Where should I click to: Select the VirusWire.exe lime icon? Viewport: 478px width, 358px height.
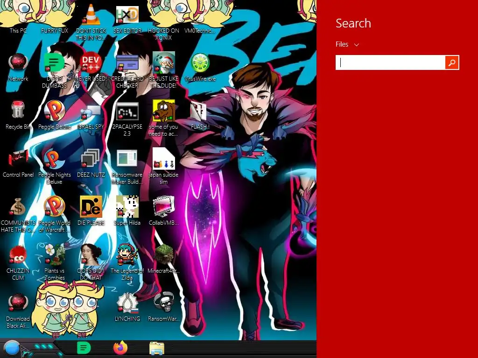click(200, 67)
